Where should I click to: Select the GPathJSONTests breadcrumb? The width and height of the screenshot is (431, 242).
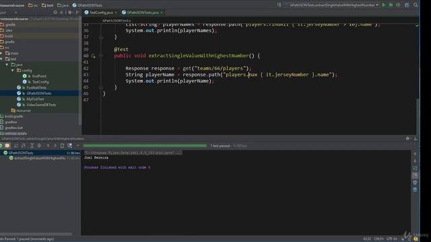tap(88, 5)
